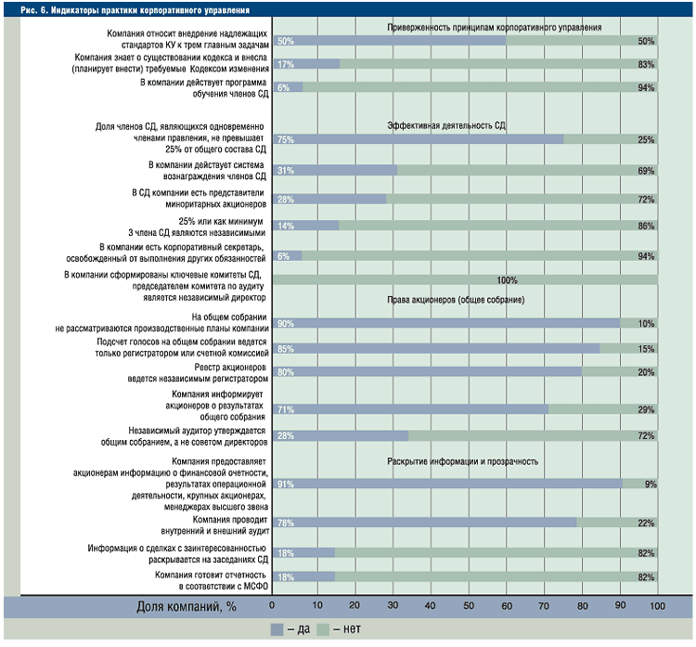Click the '75%' value label
The height and width of the screenshot is (647, 696).
click(286, 139)
